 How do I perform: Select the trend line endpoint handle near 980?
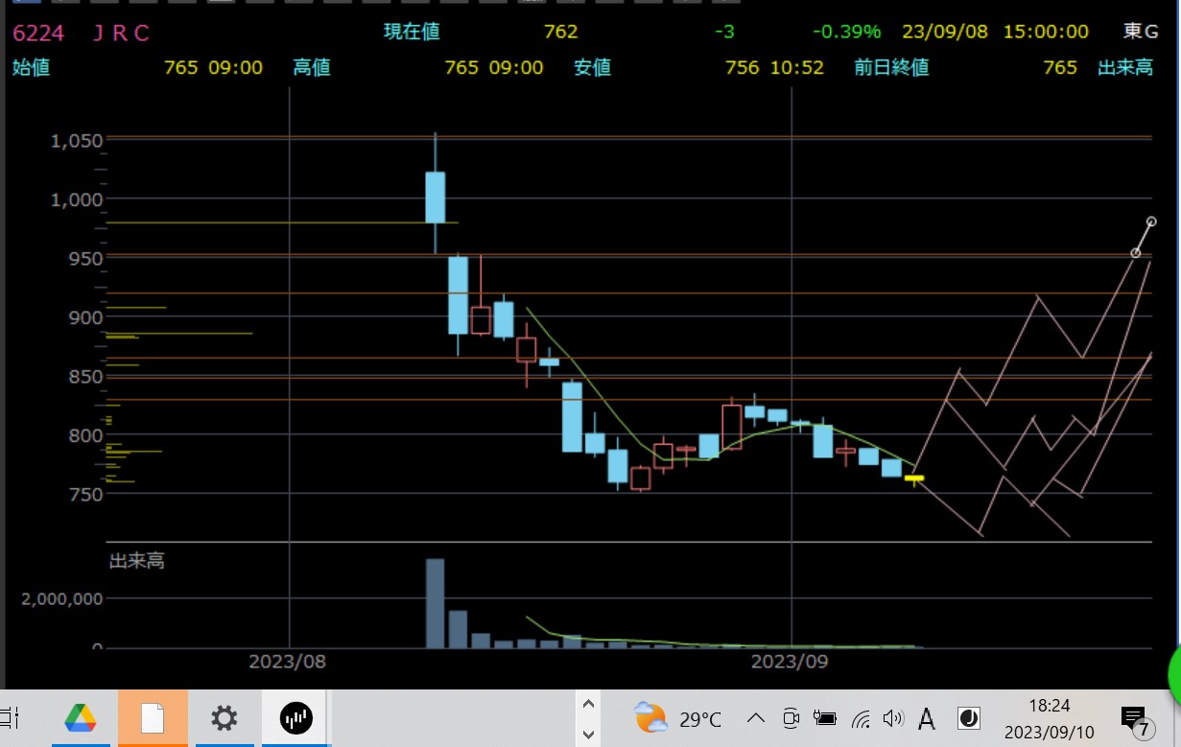1151,222
